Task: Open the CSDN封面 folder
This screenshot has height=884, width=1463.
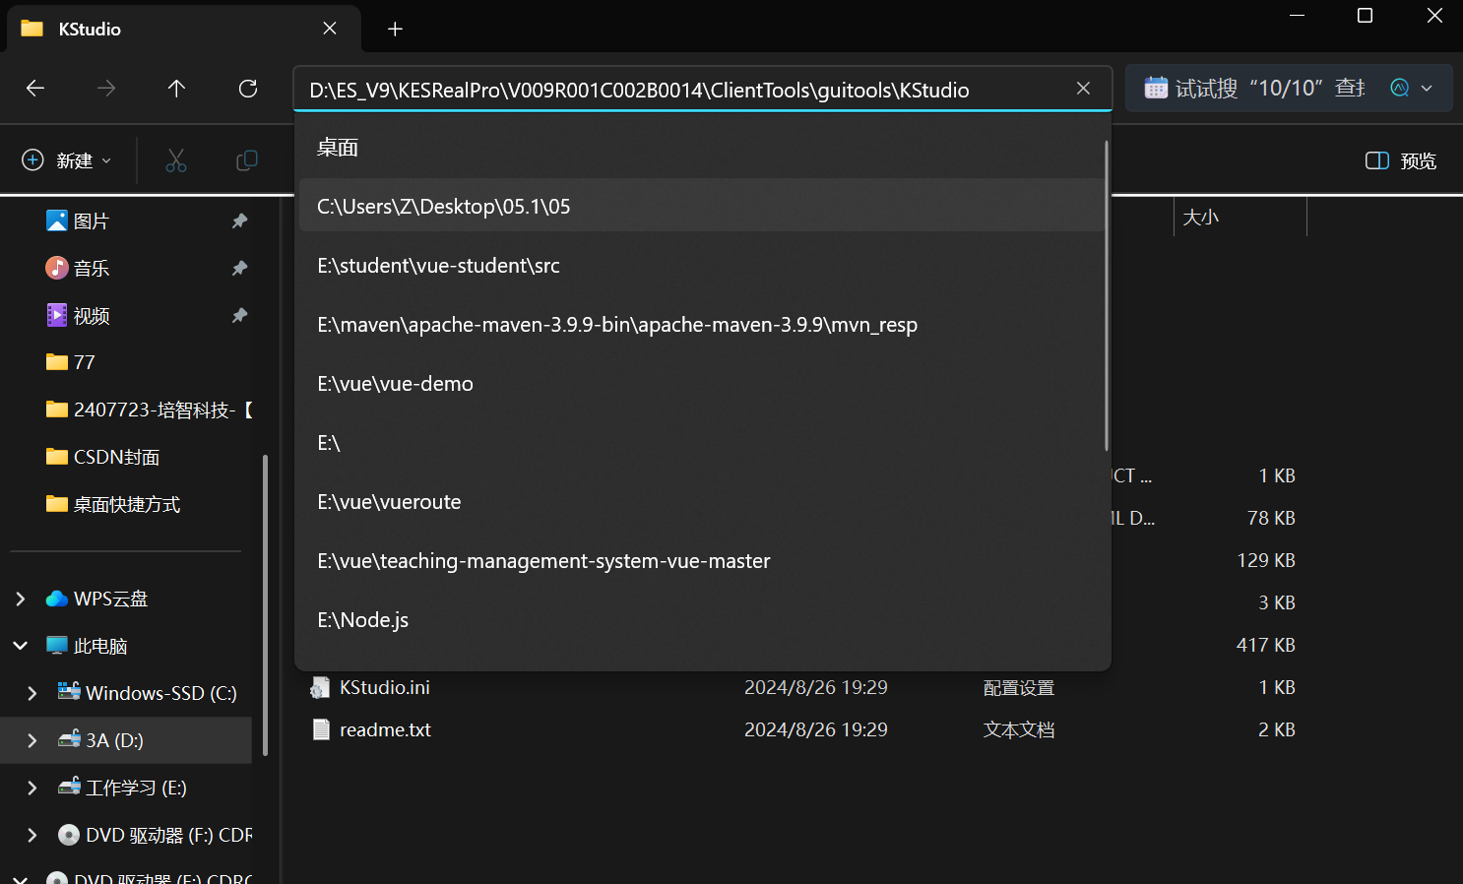Action: coord(103,457)
